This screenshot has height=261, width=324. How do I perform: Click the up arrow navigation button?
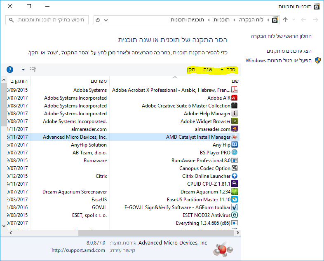pos(285,20)
